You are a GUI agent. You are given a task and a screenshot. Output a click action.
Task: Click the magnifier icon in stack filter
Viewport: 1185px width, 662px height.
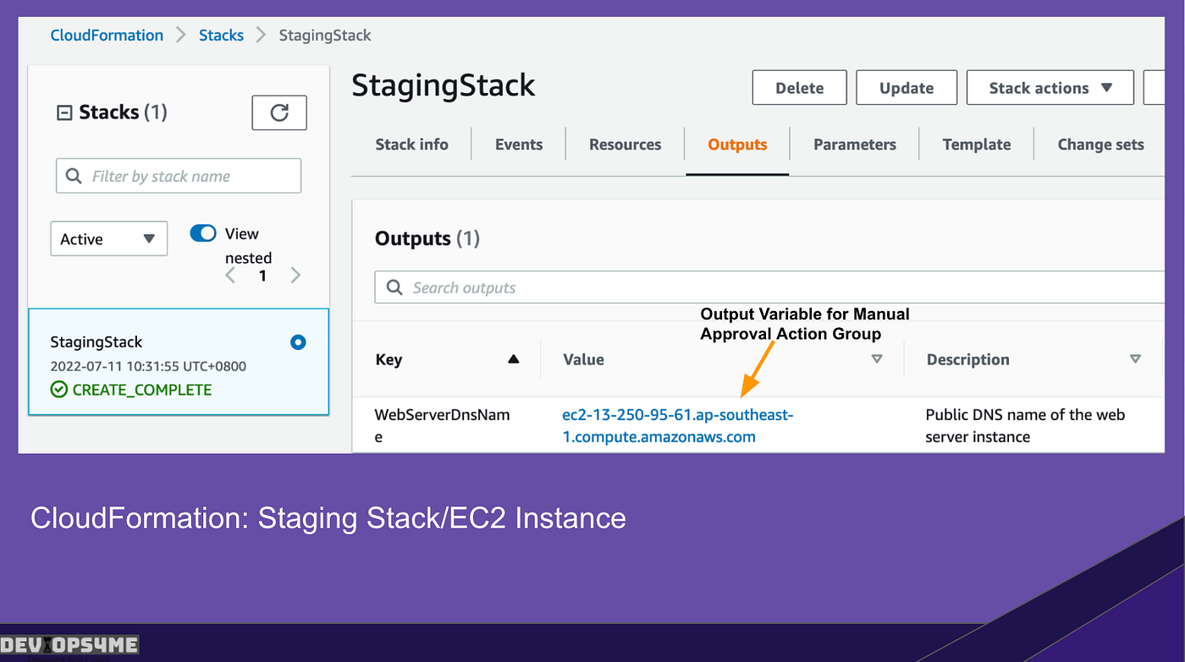pyautogui.click(x=74, y=176)
